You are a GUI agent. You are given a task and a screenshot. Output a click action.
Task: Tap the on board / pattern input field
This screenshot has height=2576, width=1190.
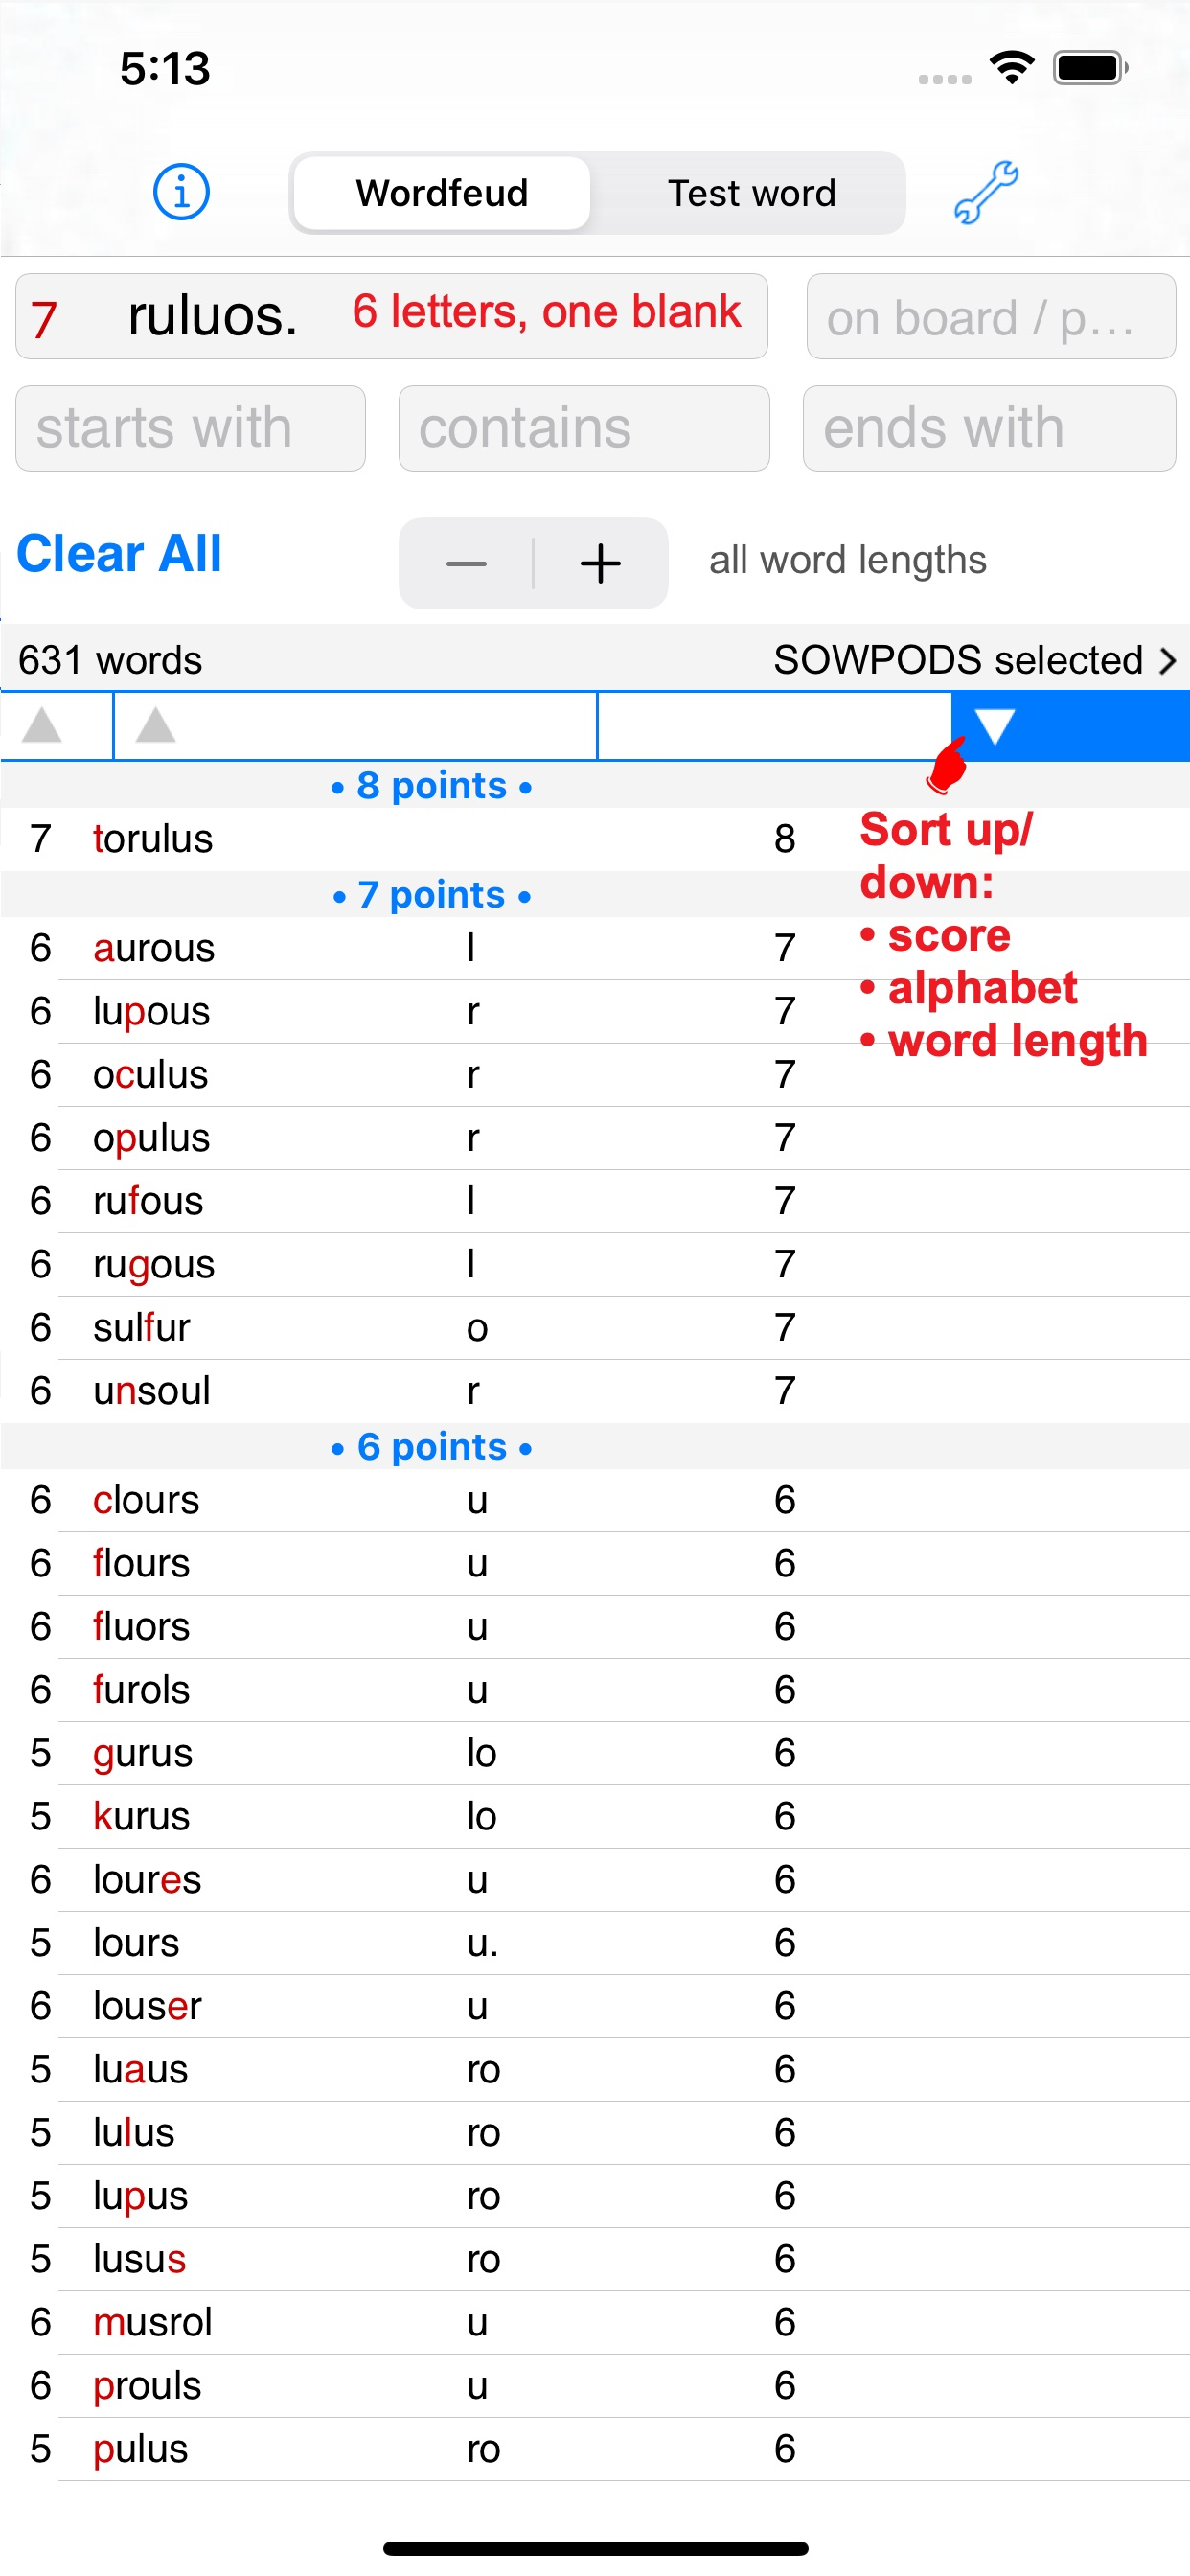tap(991, 316)
